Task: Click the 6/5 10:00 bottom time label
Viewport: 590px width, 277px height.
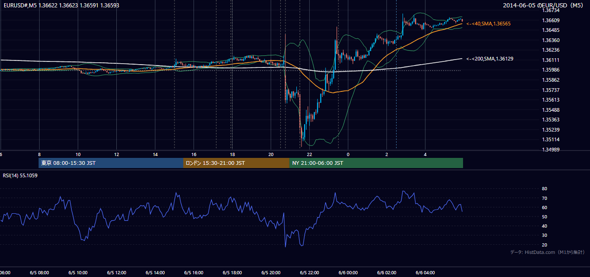Action: tap(78, 272)
